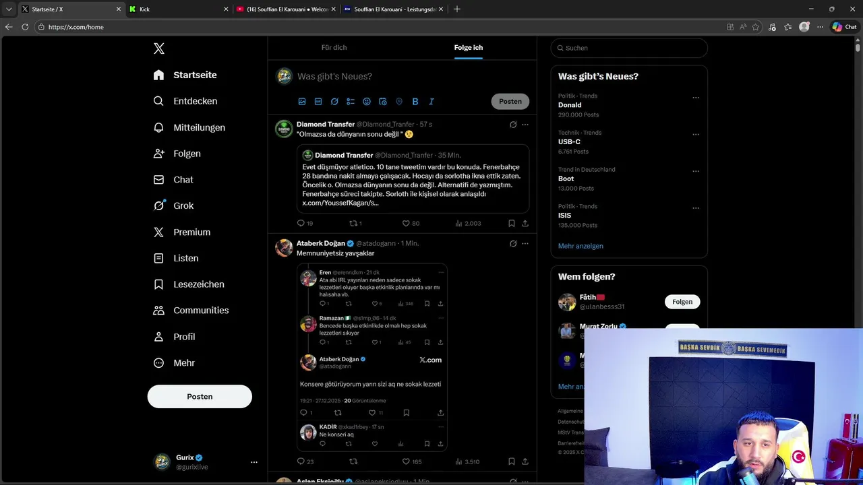Click the X logo in sidebar
863x485 pixels.
pyautogui.click(x=159, y=48)
